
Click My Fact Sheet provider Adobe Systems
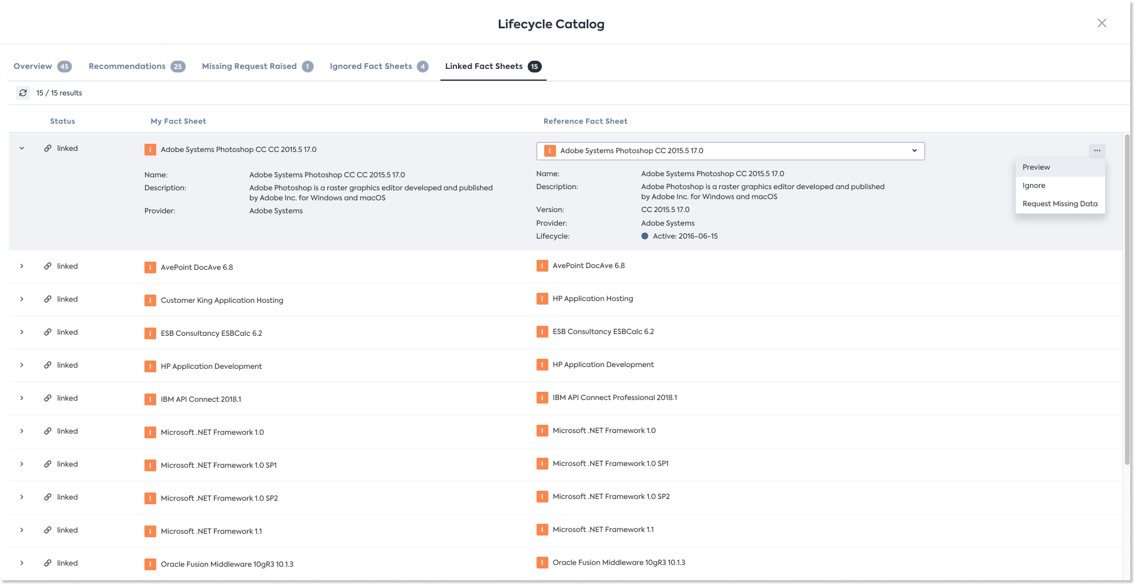276,211
